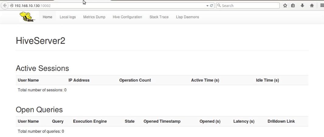Switch to Metrics Dump page

94,17
